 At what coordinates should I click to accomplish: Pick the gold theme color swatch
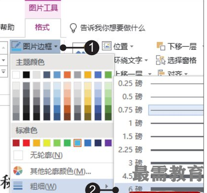[88, 75]
